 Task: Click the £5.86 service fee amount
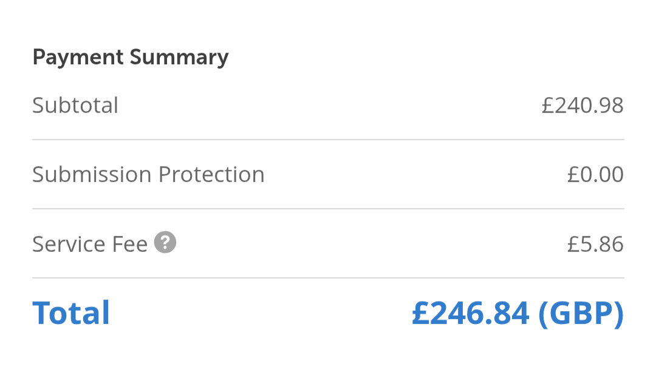pyautogui.click(x=595, y=244)
